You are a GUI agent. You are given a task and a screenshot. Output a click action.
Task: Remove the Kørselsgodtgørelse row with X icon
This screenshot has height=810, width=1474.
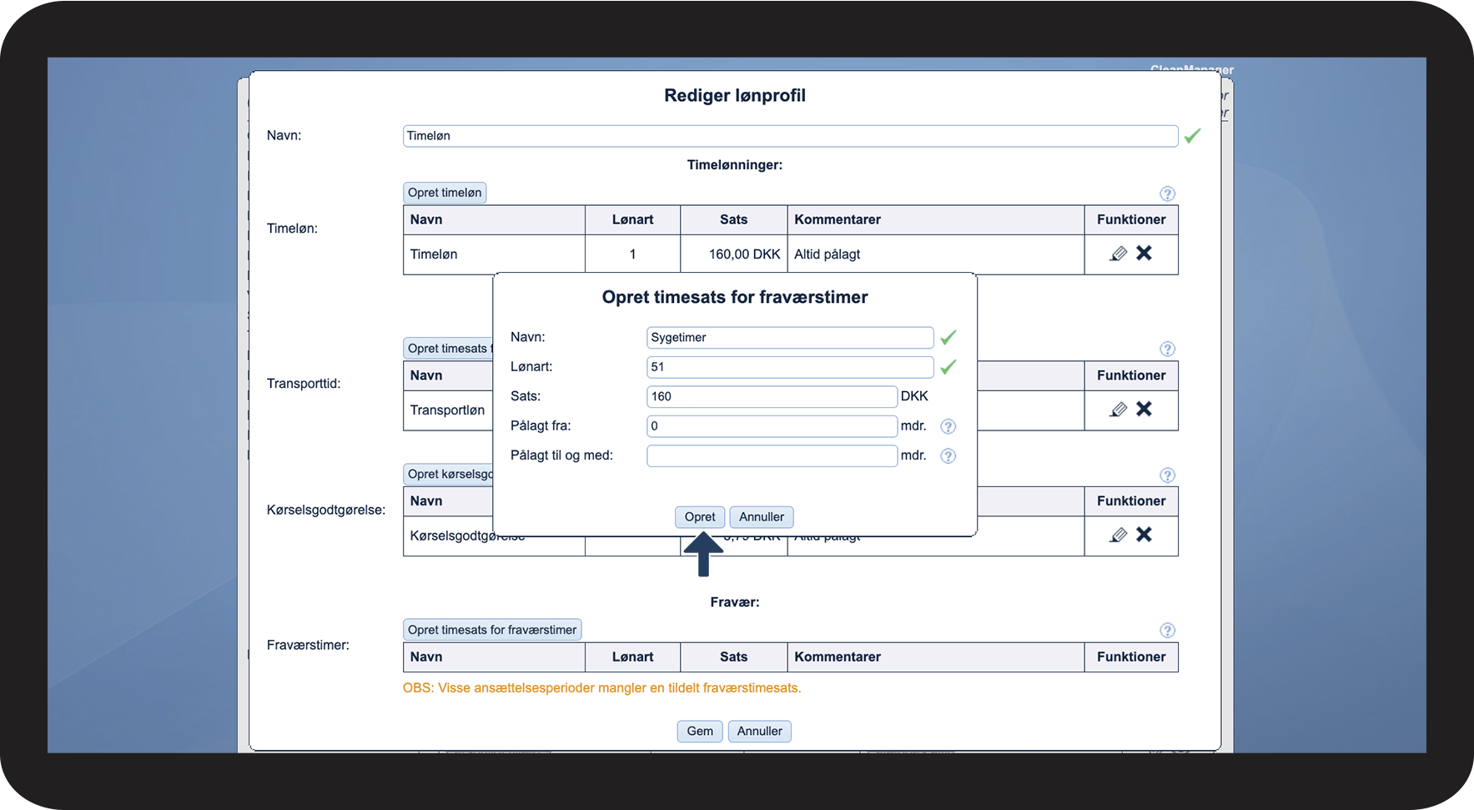coord(1144,534)
